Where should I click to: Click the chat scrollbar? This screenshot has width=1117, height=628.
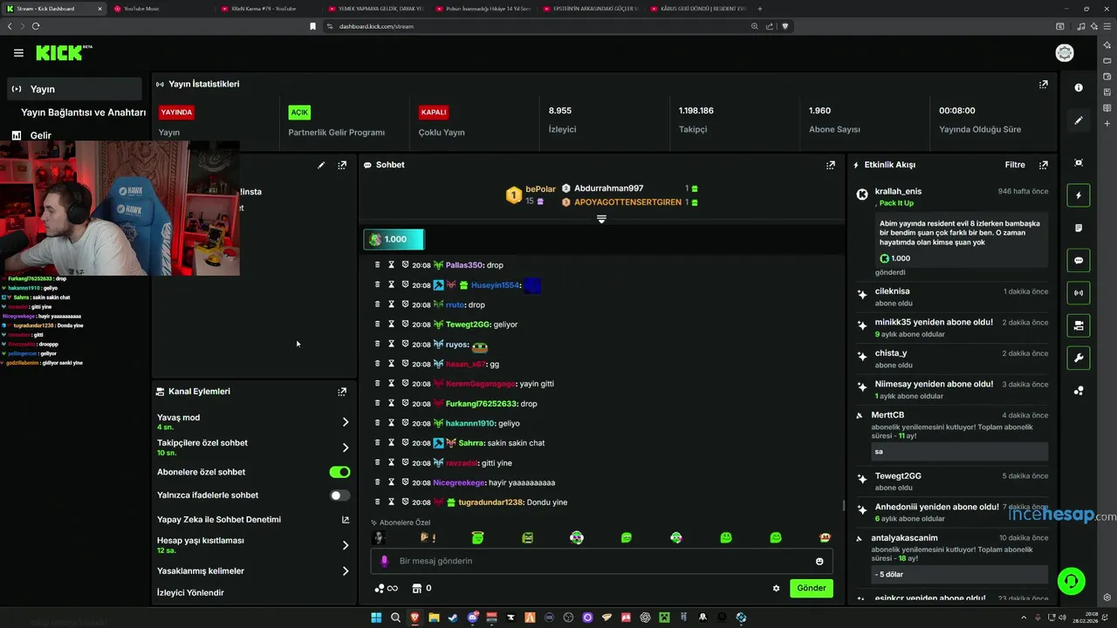coord(843,505)
